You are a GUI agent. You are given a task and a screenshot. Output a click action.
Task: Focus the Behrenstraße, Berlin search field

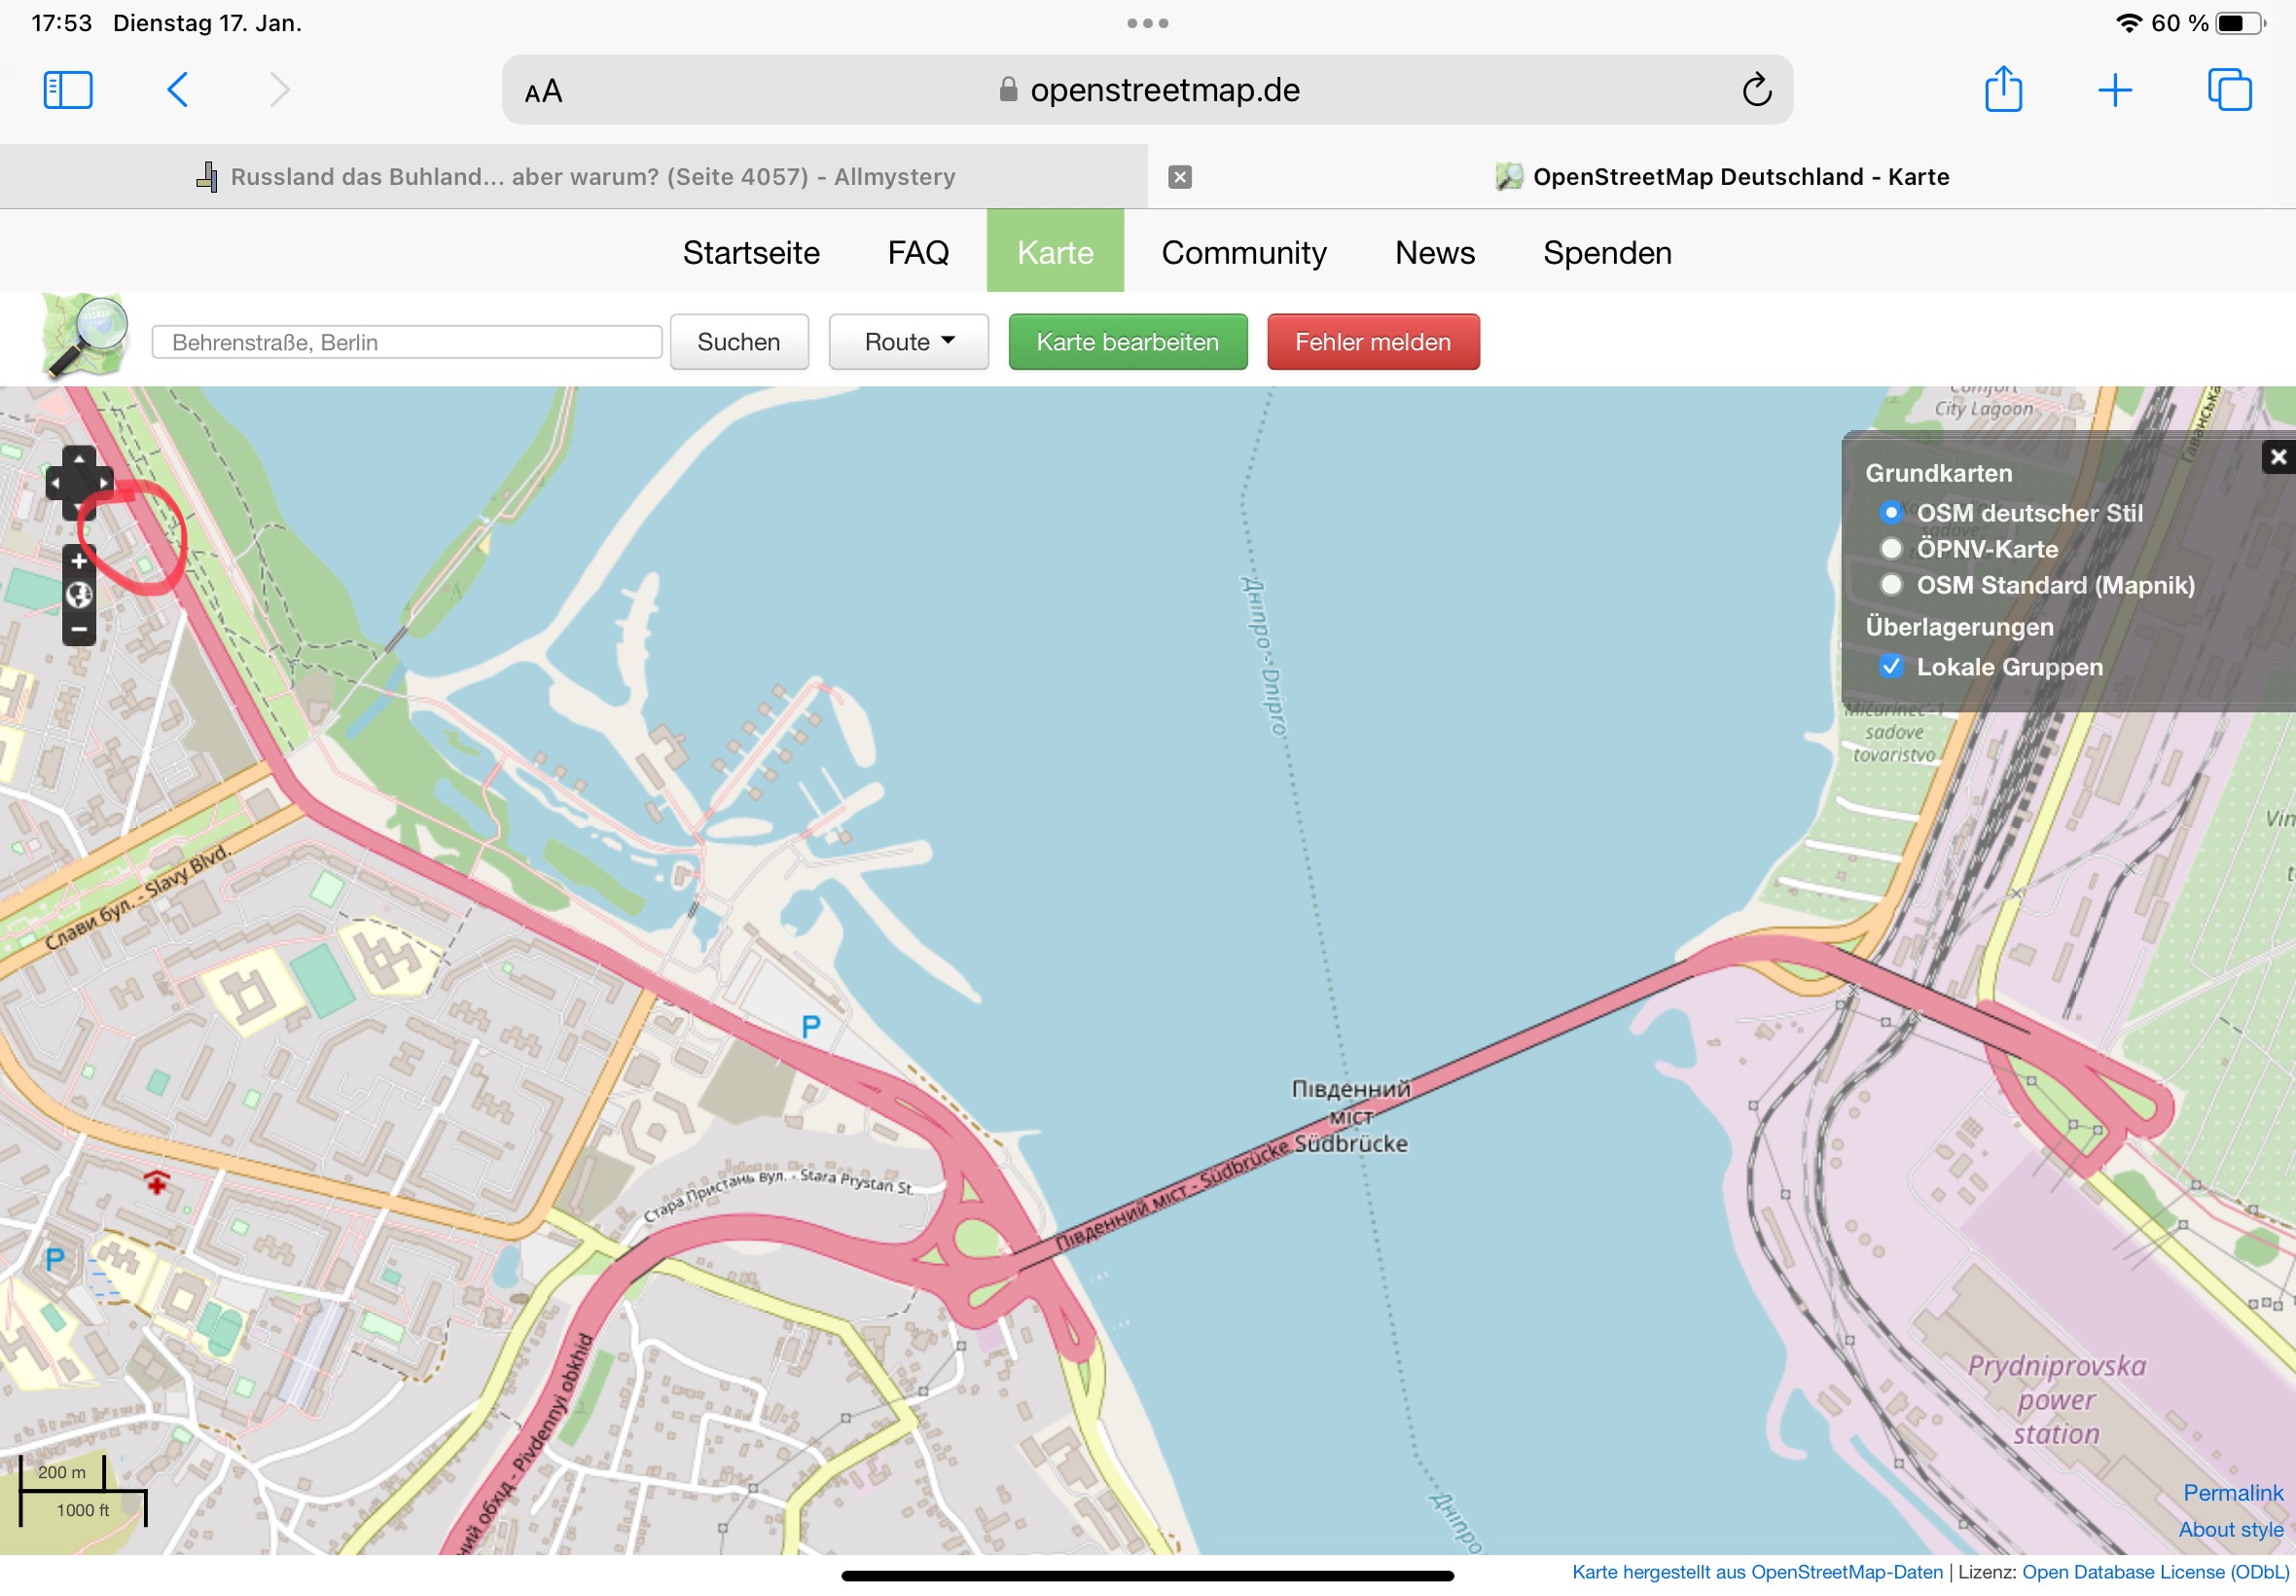(x=407, y=342)
